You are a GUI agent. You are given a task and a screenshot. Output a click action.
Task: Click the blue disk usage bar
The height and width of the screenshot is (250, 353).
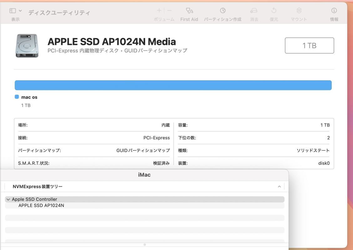coord(173,85)
